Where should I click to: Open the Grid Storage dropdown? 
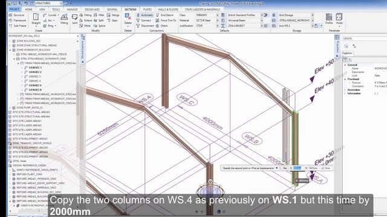pos(313,15)
